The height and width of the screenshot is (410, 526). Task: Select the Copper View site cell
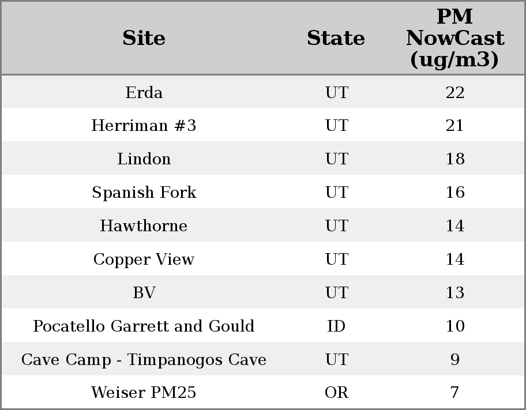pyautogui.click(x=144, y=259)
